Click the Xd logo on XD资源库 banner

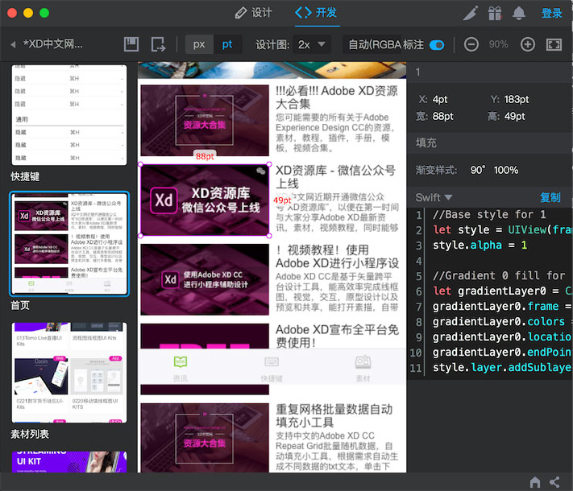pos(164,200)
